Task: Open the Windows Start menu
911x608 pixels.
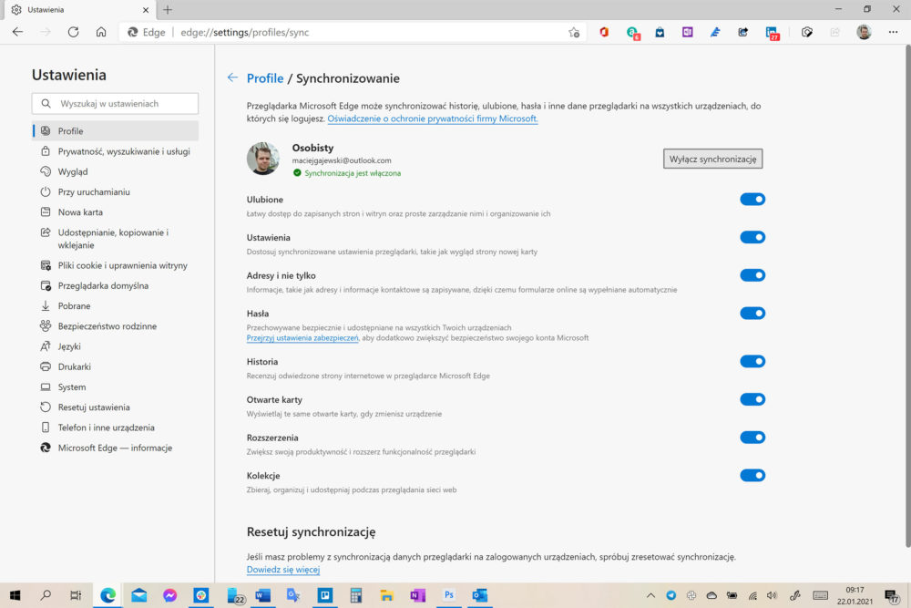Action: pos(15,595)
